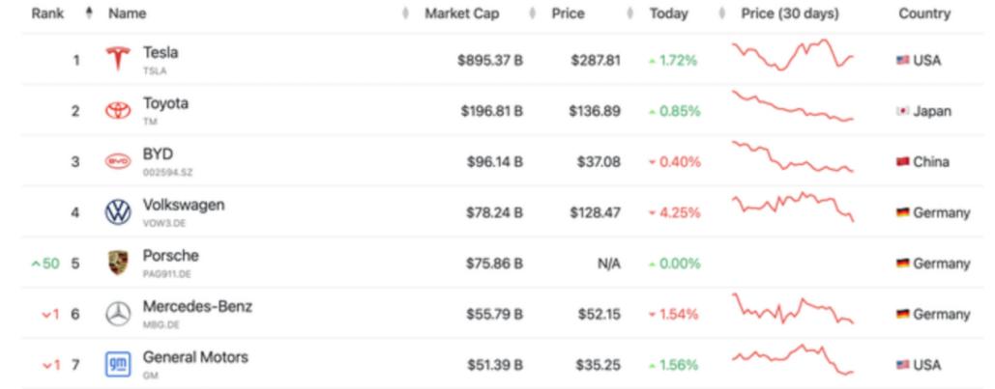
Task: Sort by Today column header
Action: 669,14
